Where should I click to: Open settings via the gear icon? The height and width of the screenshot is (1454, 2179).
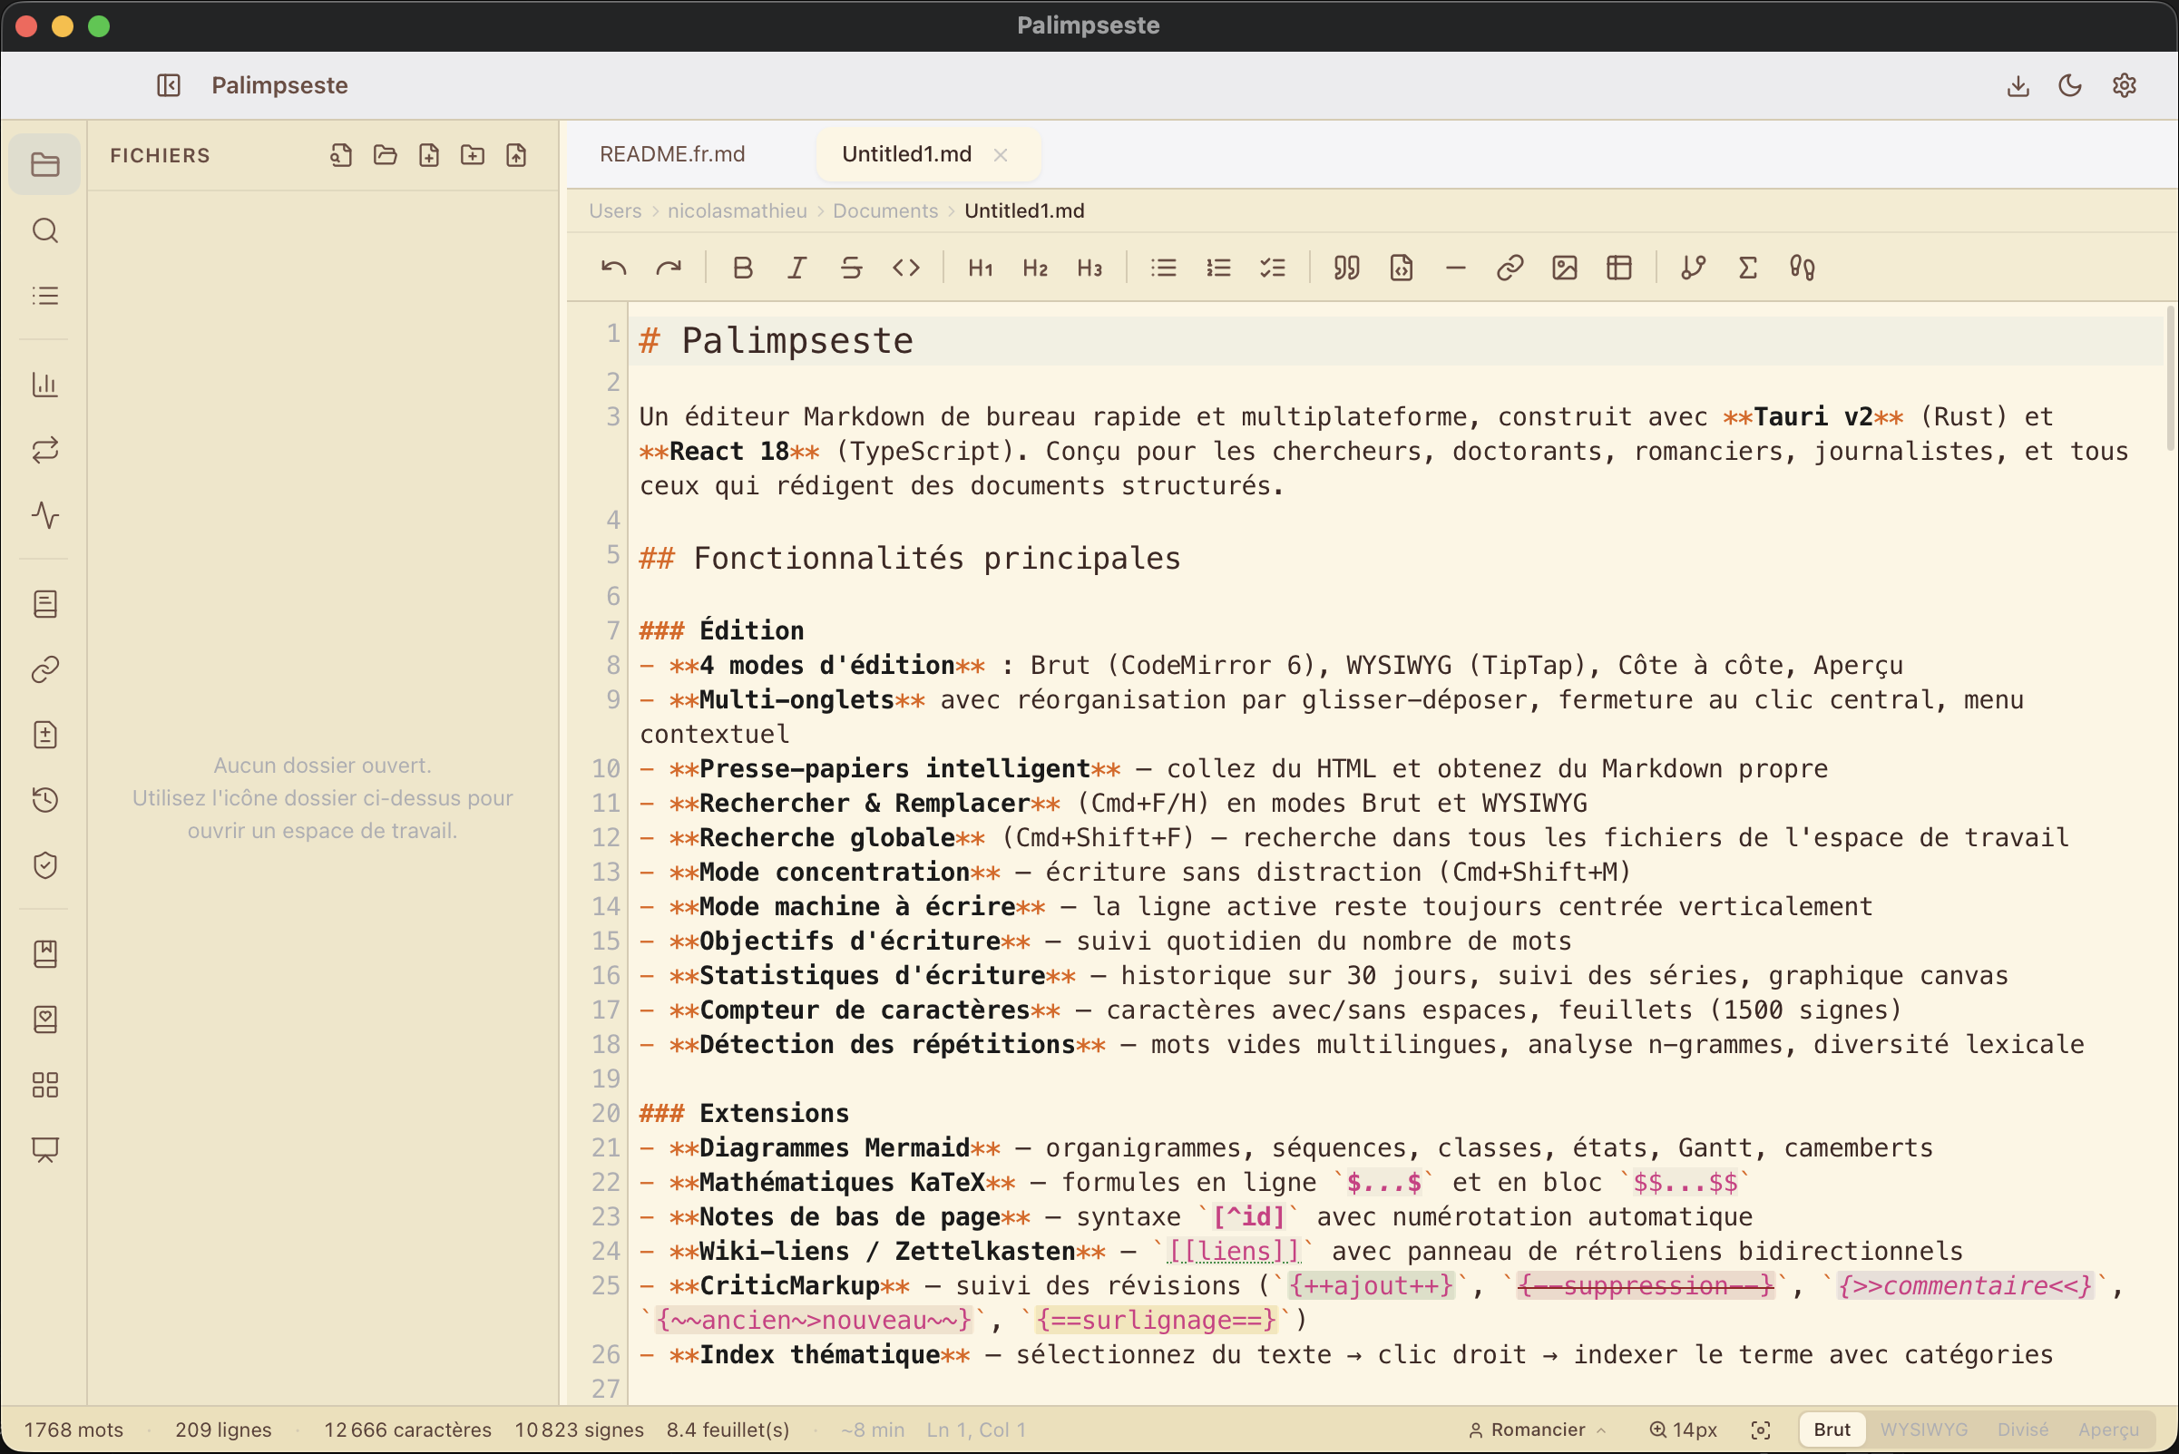(2125, 85)
